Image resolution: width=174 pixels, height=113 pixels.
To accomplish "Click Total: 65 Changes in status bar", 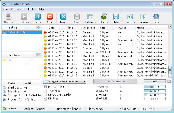I will point(34,109).
